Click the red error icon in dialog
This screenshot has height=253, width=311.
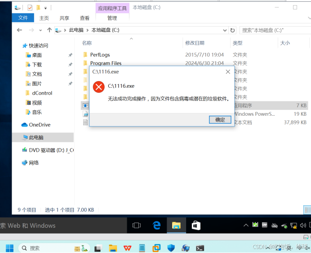pos(99,87)
